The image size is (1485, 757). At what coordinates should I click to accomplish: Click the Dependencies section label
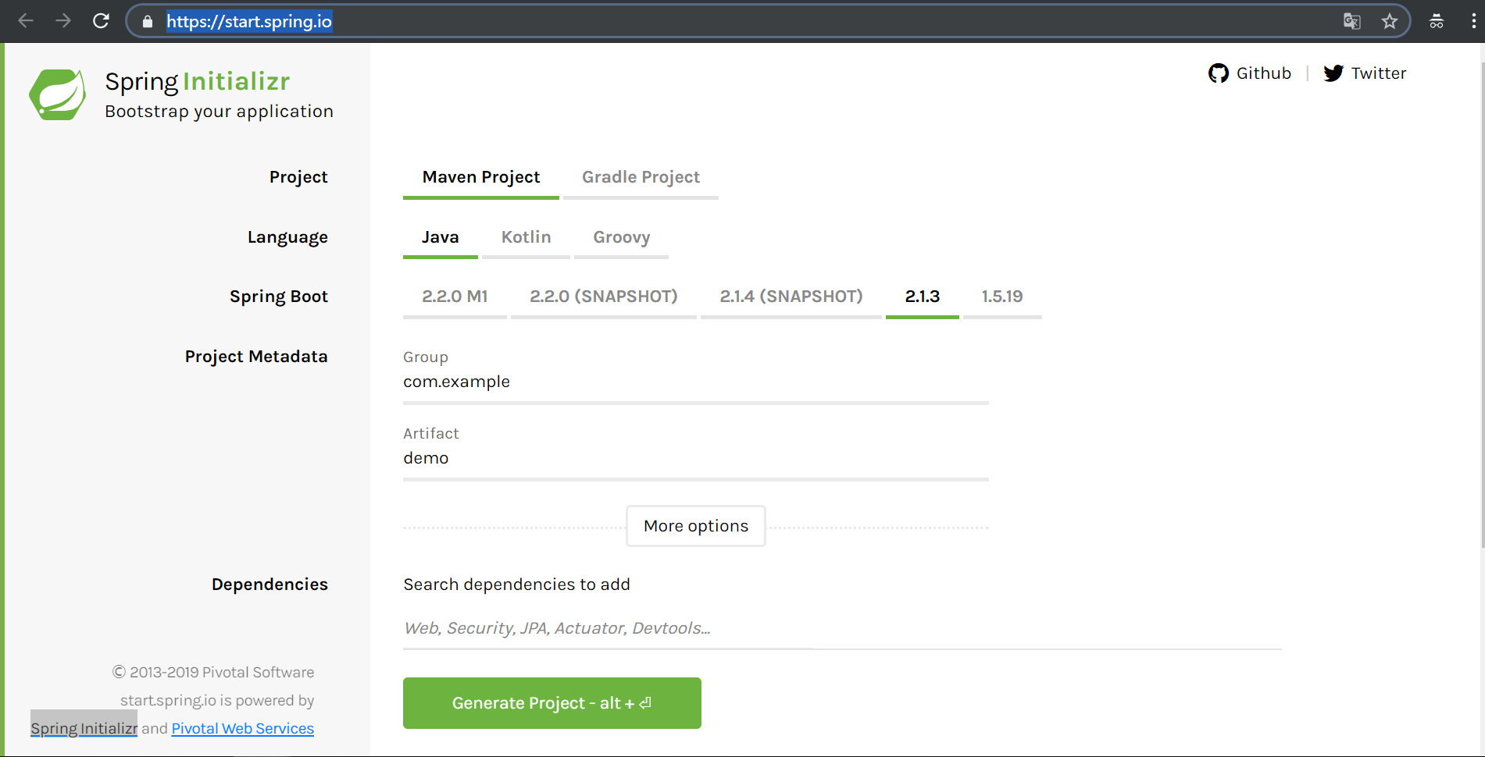point(270,585)
